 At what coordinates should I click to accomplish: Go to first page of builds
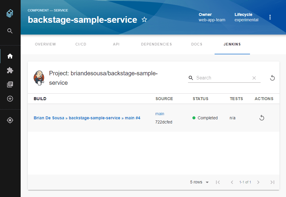[218, 182]
